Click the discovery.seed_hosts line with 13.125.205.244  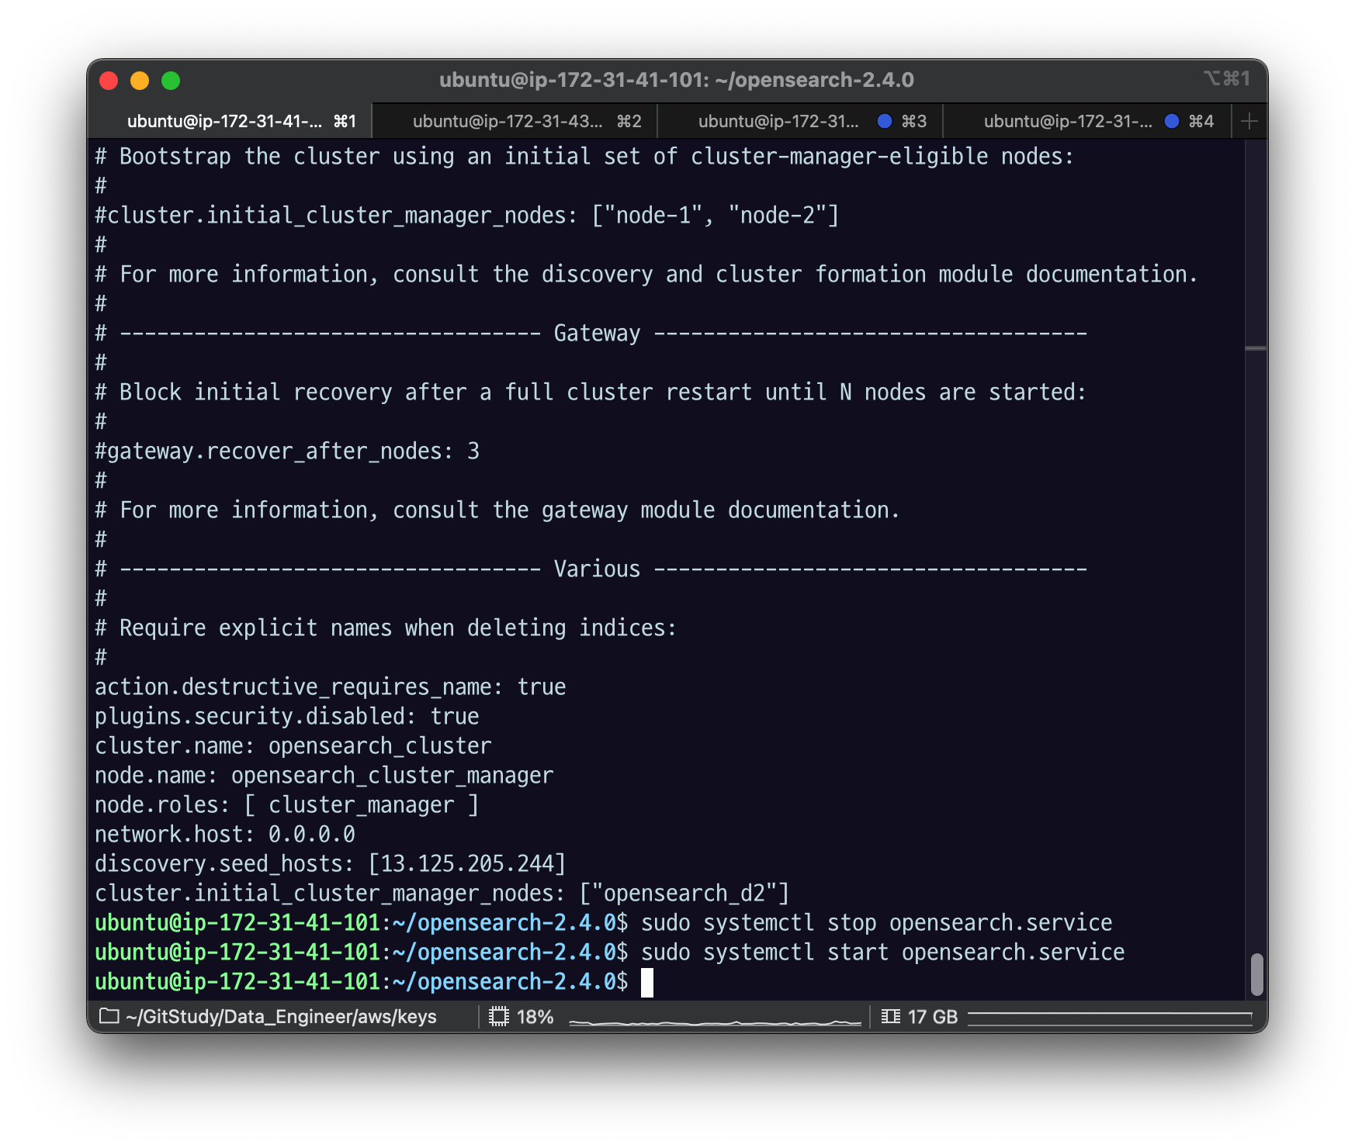331,864
